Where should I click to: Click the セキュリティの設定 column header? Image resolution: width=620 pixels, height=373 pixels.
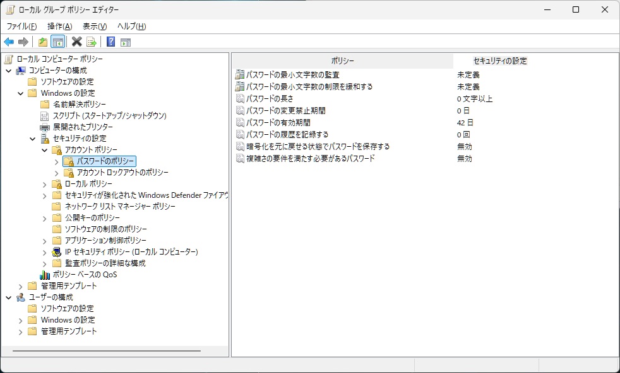point(499,61)
